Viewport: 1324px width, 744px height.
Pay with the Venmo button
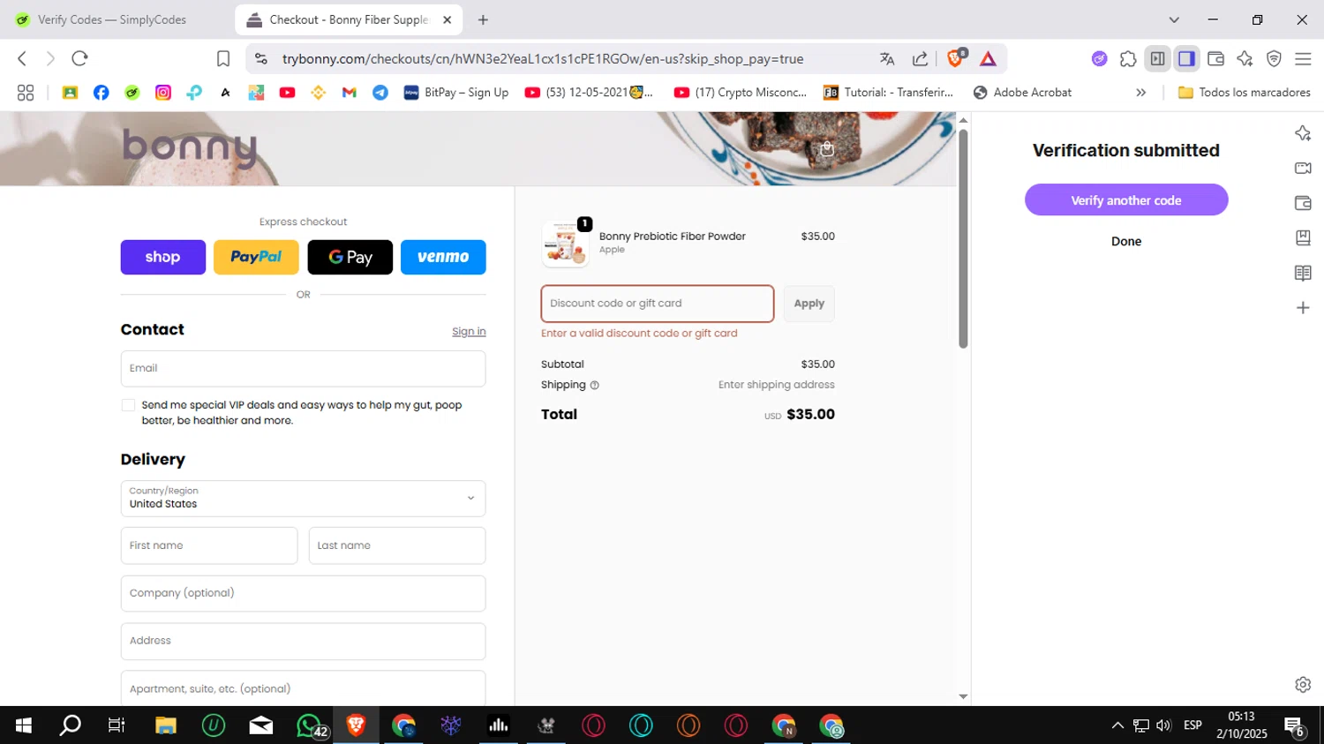443,257
